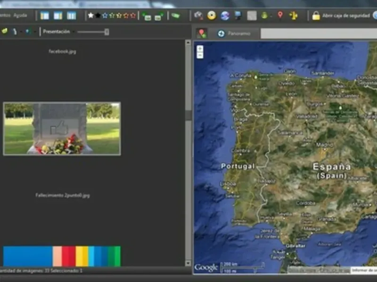The width and height of the screenshot is (377, 282).
Task: Click the 'Valladolid' label on the map
Action: 307,116
